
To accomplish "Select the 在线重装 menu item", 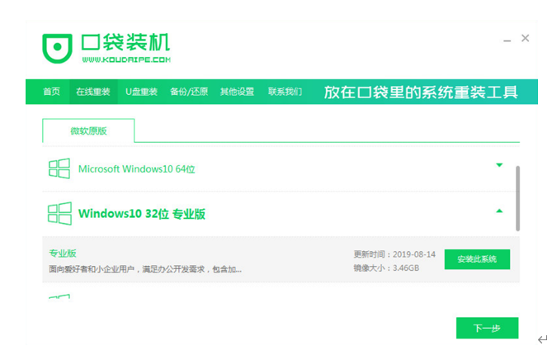I will (x=93, y=92).
